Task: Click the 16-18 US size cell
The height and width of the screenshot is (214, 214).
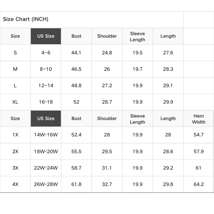Action: (x=46, y=102)
